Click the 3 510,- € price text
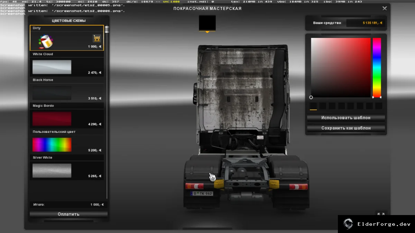415x233 pixels. coord(95,98)
